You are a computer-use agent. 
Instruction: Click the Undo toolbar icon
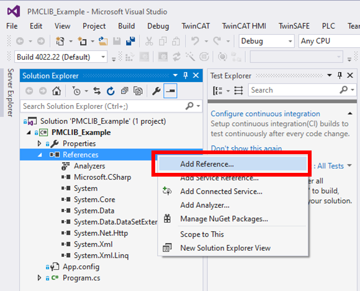[x=195, y=41]
